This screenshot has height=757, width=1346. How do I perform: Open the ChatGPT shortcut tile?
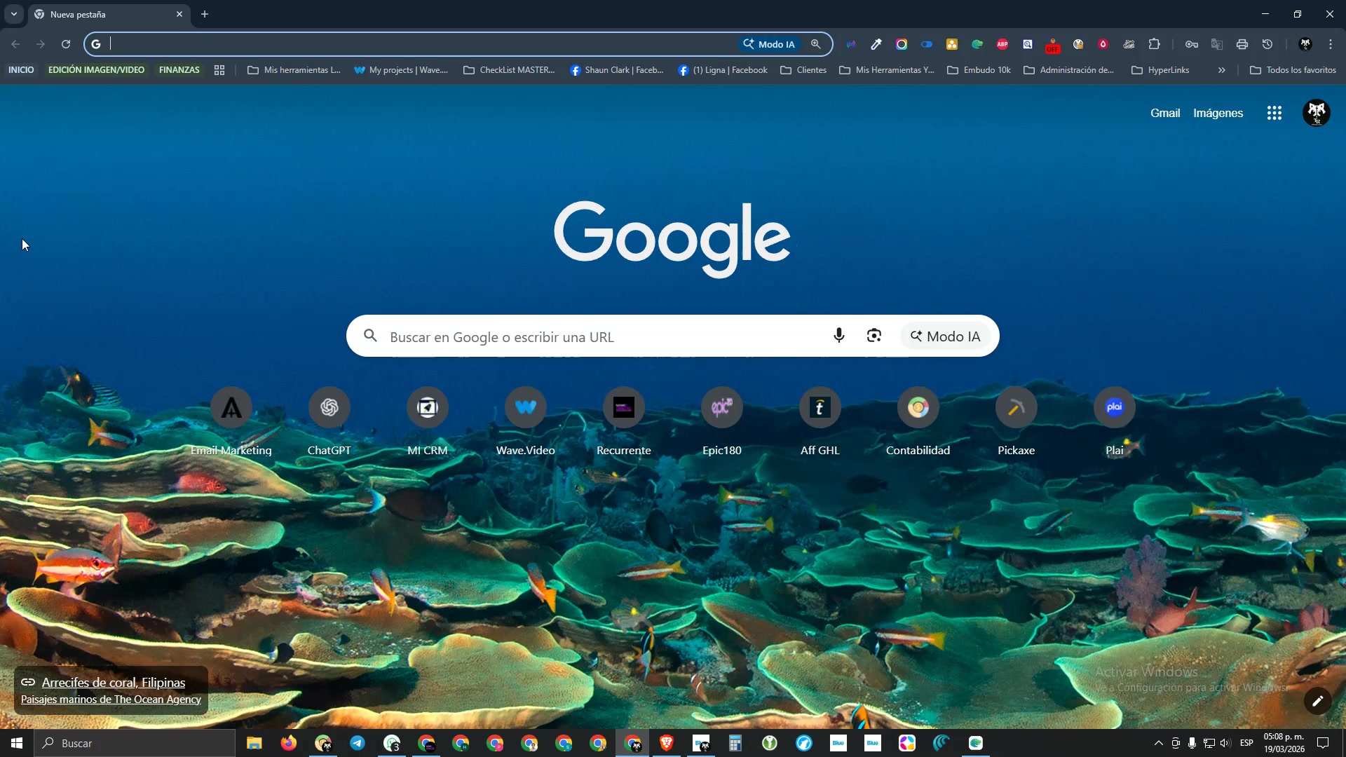pyautogui.click(x=329, y=408)
